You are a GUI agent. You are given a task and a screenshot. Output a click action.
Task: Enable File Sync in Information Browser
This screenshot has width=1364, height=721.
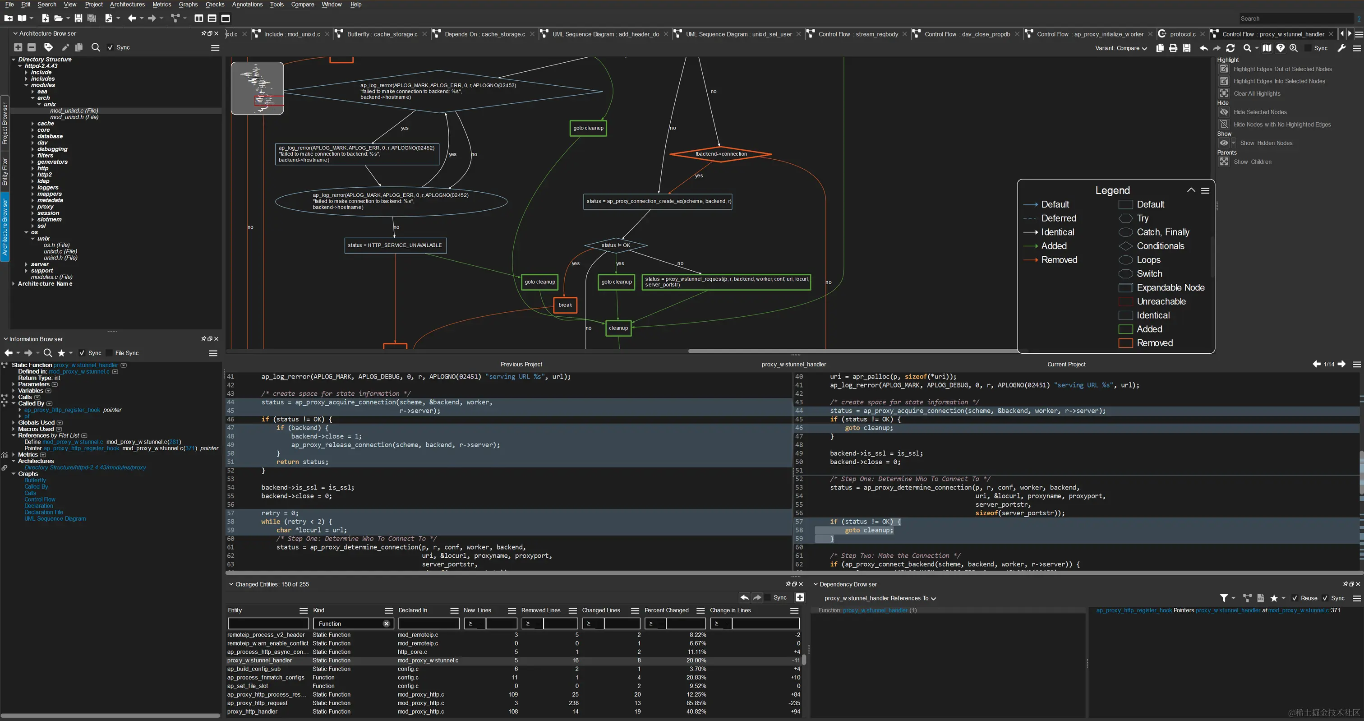click(x=109, y=353)
